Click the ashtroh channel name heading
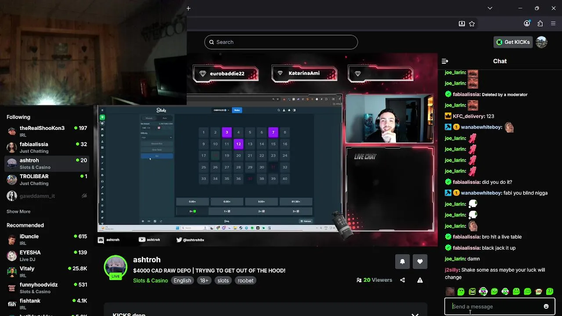This screenshot has width=562, height=316. tap(147, 260)
